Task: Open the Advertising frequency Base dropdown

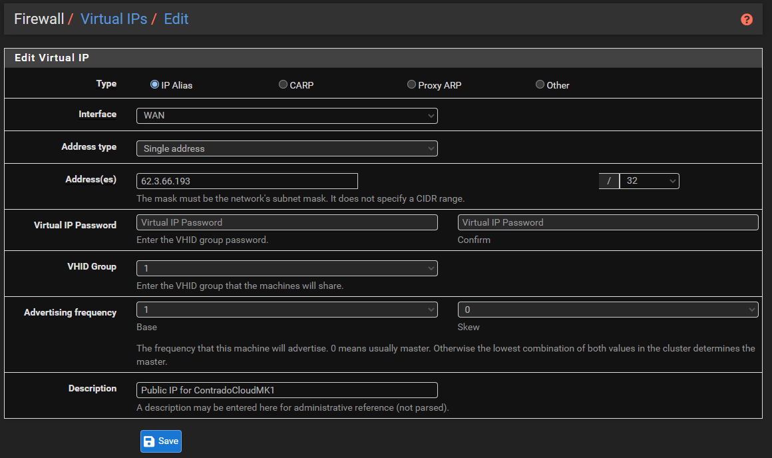Action: point(287,310)
